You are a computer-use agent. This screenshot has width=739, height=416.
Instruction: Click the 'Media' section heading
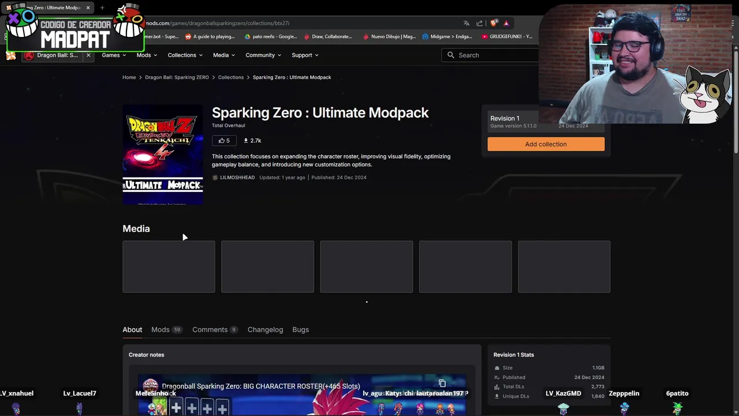pos(136,228)
